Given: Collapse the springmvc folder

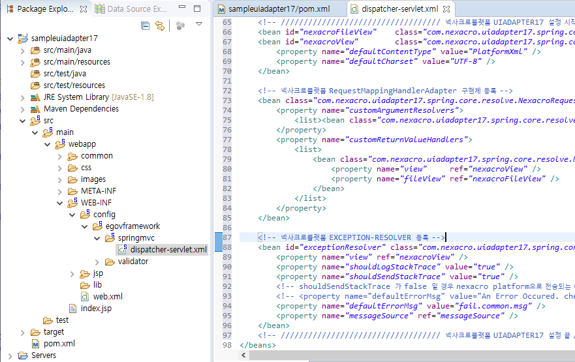Looking at the screenshot, I should (97, 238).
